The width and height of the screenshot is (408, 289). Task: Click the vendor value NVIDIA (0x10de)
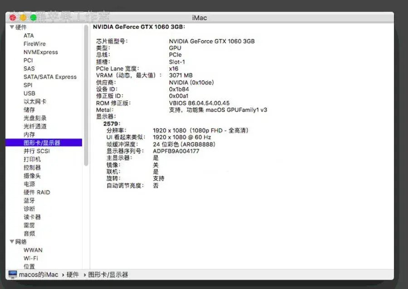pyautogui.click(x=191, y=83)
